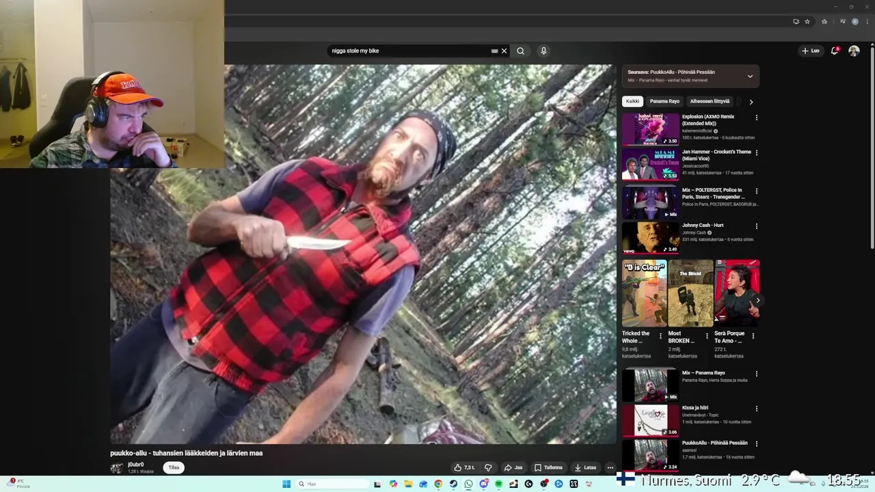875x492 pixels.
Task: Click the magnifier search button
Action: 520,51
